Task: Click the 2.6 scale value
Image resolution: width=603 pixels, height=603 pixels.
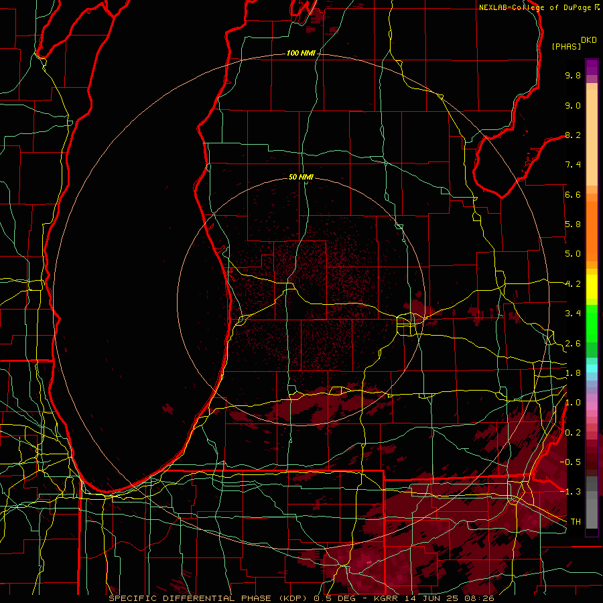Action: (573, 344)
